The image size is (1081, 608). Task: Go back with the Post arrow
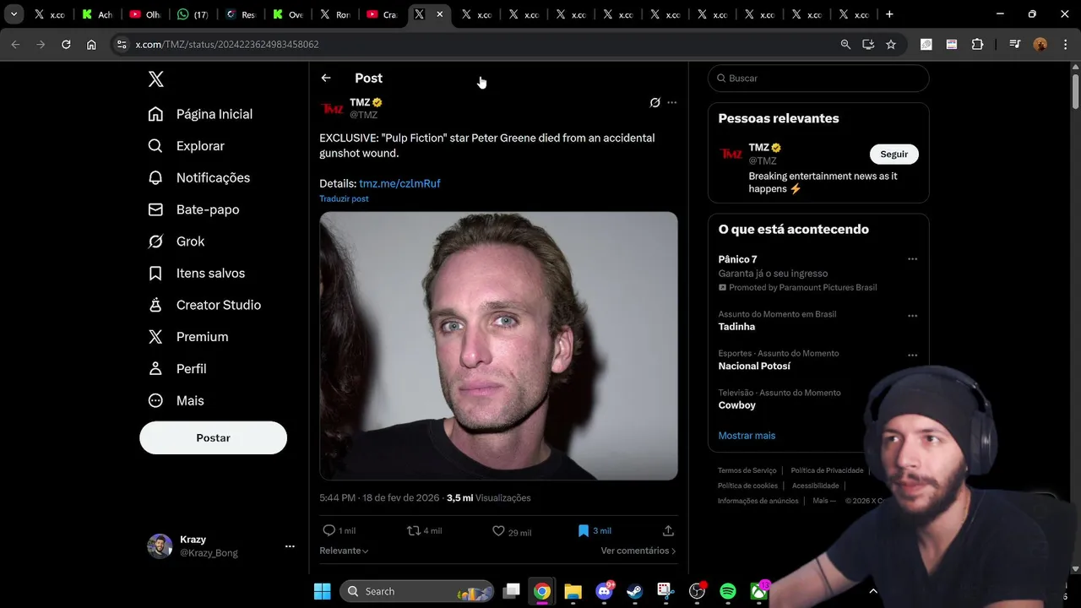(x=326, y=78)
